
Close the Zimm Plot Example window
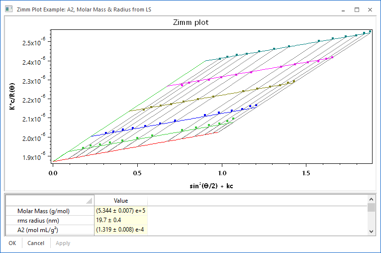370,9
